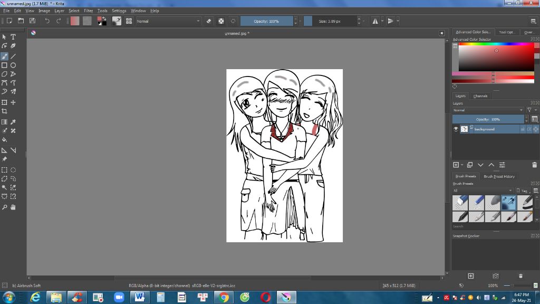Undo the last action
This screenshot has height=304, width=540.
click(47, 21)
